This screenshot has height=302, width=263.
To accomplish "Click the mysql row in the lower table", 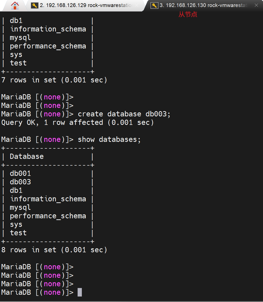I will click(x=20, y=207).
